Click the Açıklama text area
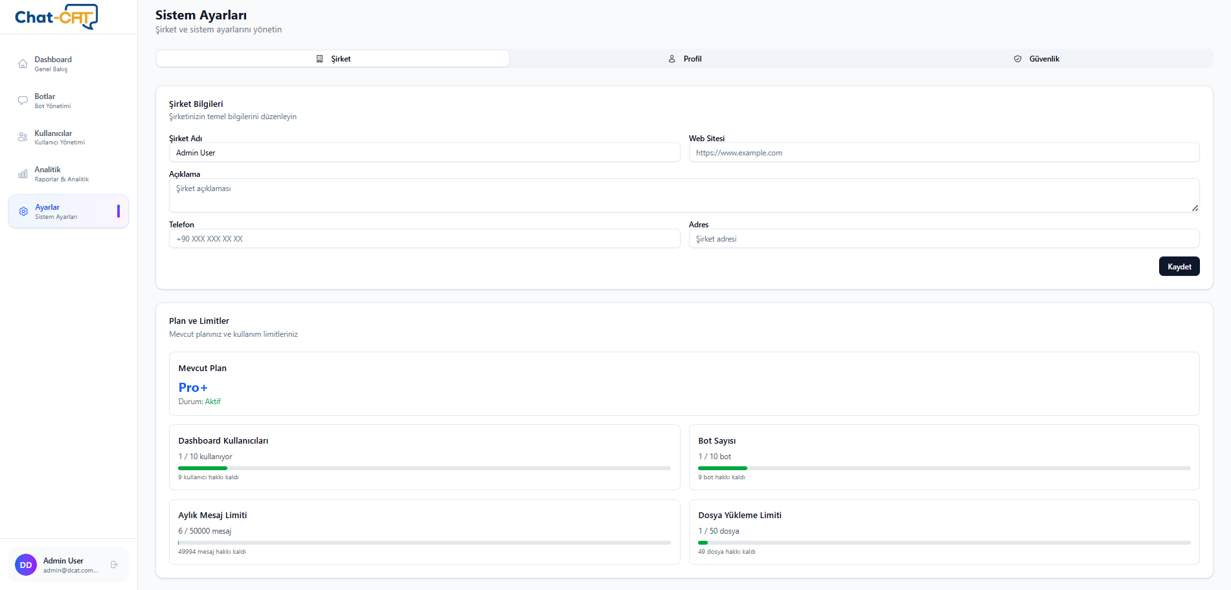Image resolution: width=1231 pixels, height=590 pixels. [x=683, y=195]
